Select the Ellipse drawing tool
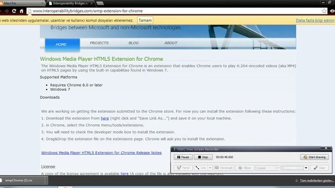This screenshot has width=335, height=188. tap(244, 168)
